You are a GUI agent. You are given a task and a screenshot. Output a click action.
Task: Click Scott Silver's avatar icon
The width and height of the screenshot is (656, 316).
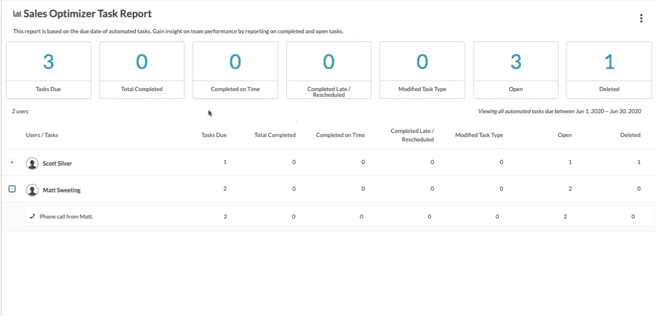(32, 164)
